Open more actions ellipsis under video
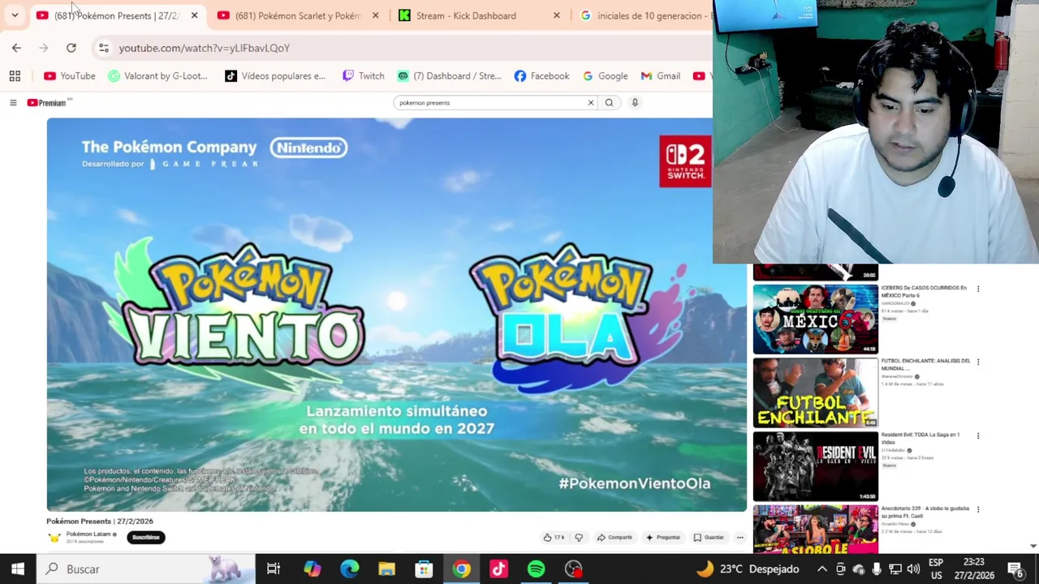 coord(739,537)
